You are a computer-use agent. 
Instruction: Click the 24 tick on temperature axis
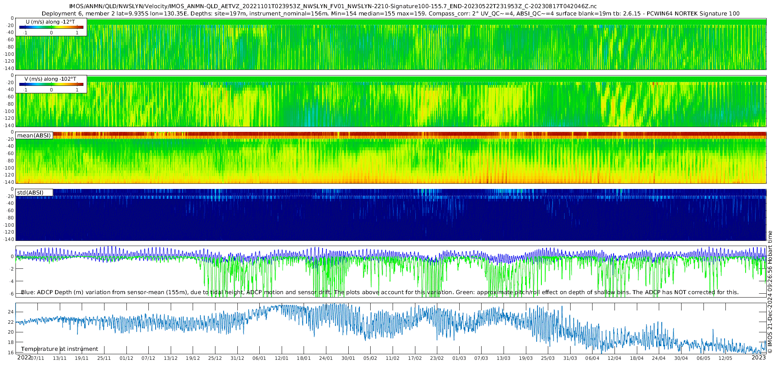[11, 312]
